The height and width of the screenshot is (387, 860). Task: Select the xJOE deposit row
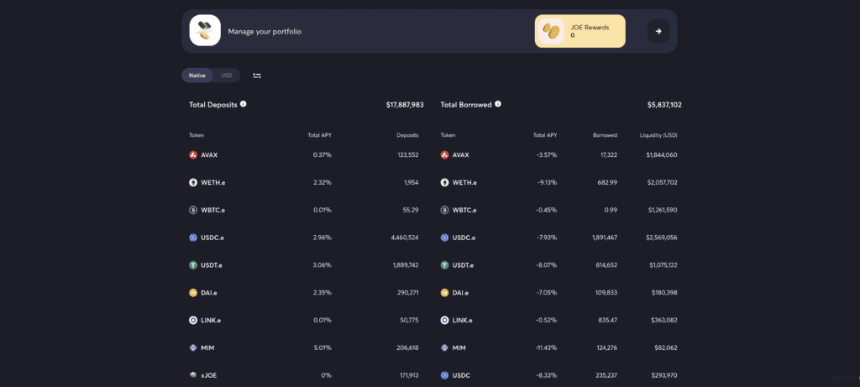[x=304, y=375]
